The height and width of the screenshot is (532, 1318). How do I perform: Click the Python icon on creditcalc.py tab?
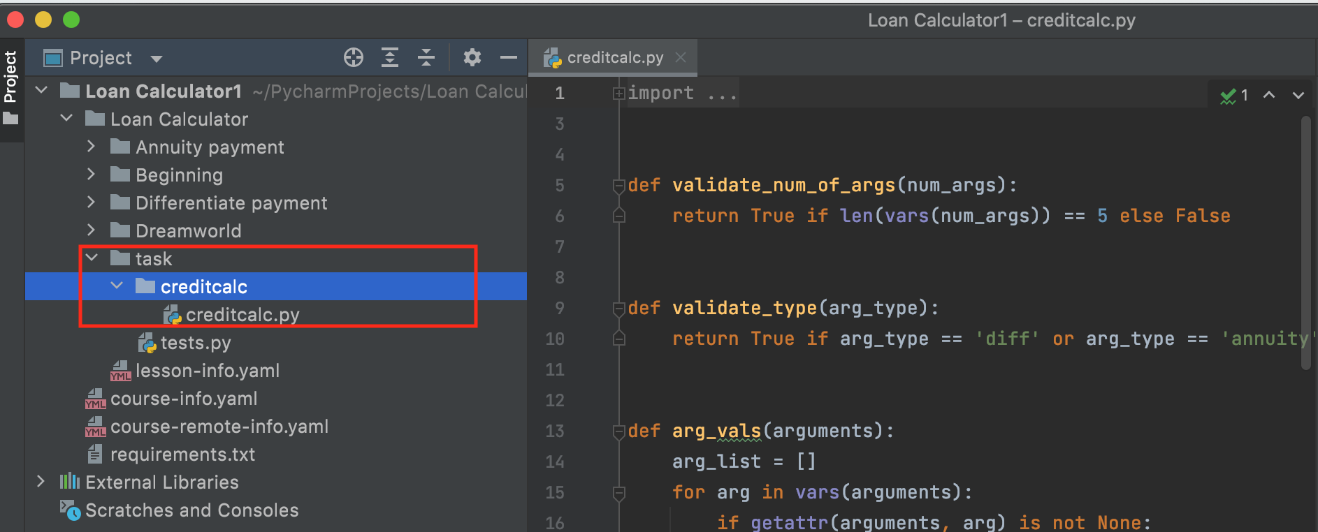pyautogui.click(x=553, y=58)
